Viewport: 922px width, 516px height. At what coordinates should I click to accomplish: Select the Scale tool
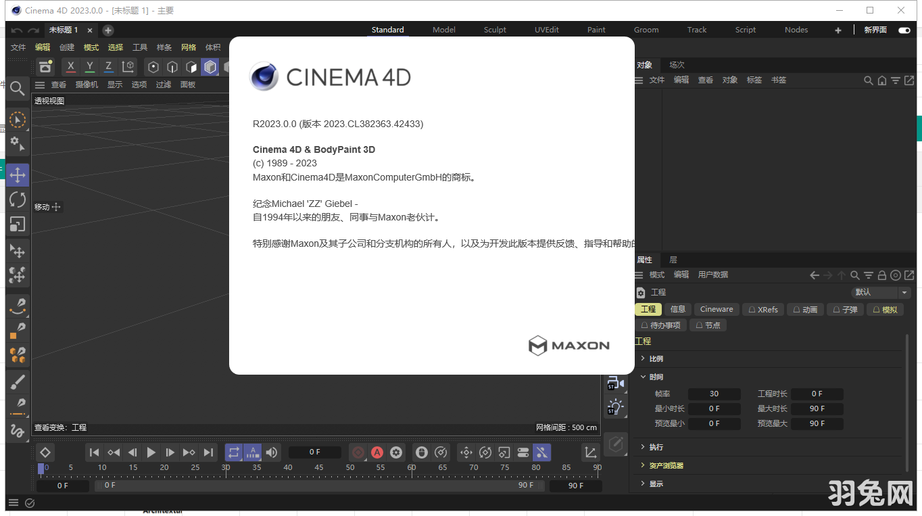coord(17,223)
